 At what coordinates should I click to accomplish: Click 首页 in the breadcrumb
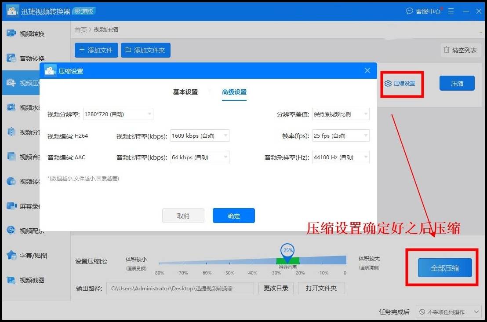tap(81, 29)
